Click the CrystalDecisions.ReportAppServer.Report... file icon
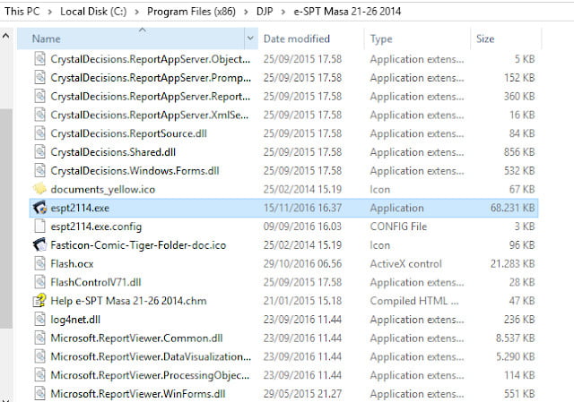The height and width of the screenshot is (402, 574). point(39,96)
